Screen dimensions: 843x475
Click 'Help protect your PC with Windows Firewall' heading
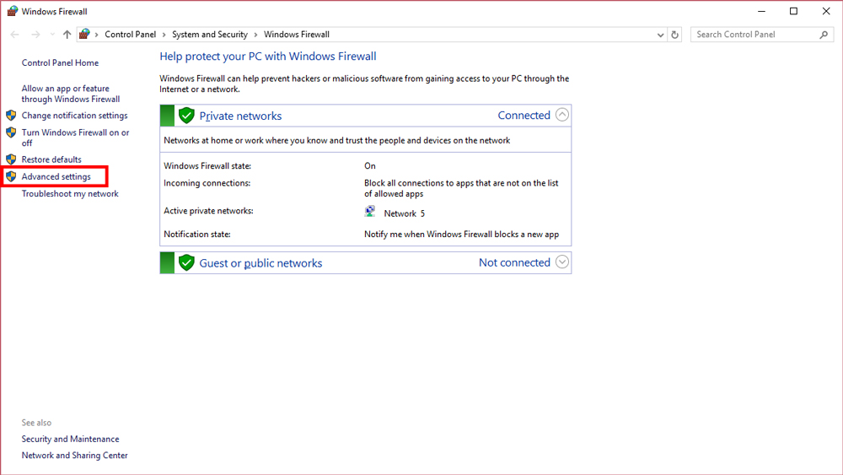coord(268,57)
